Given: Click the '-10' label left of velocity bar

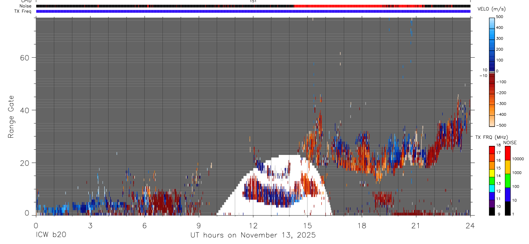Looking at the screenshot, I should click(484, 76).
